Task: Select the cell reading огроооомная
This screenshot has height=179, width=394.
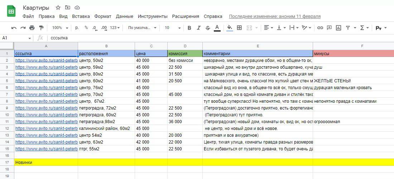Action: pos(353,122)
